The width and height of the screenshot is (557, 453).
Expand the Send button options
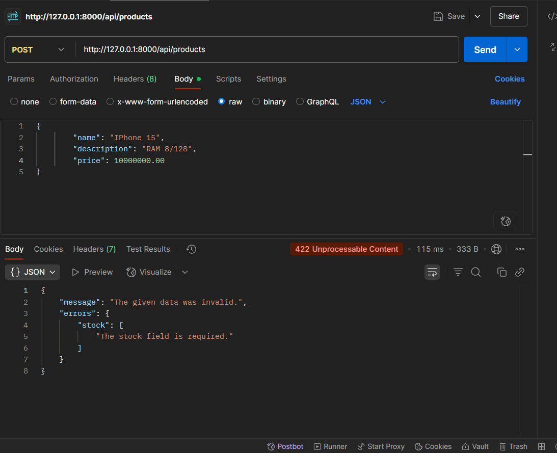point(517,49)
